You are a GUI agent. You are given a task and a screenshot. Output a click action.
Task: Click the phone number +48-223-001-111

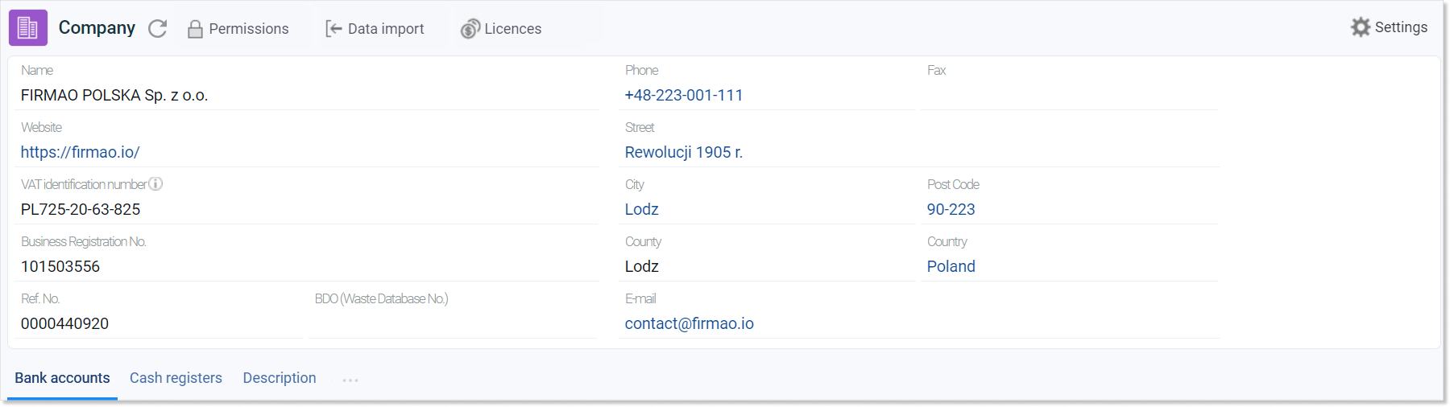(684, 95)
